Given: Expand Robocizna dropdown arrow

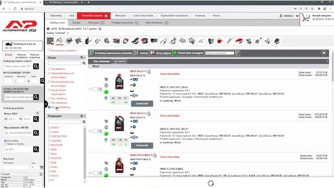Looking at the screenshot, I should tap(102, 22).
